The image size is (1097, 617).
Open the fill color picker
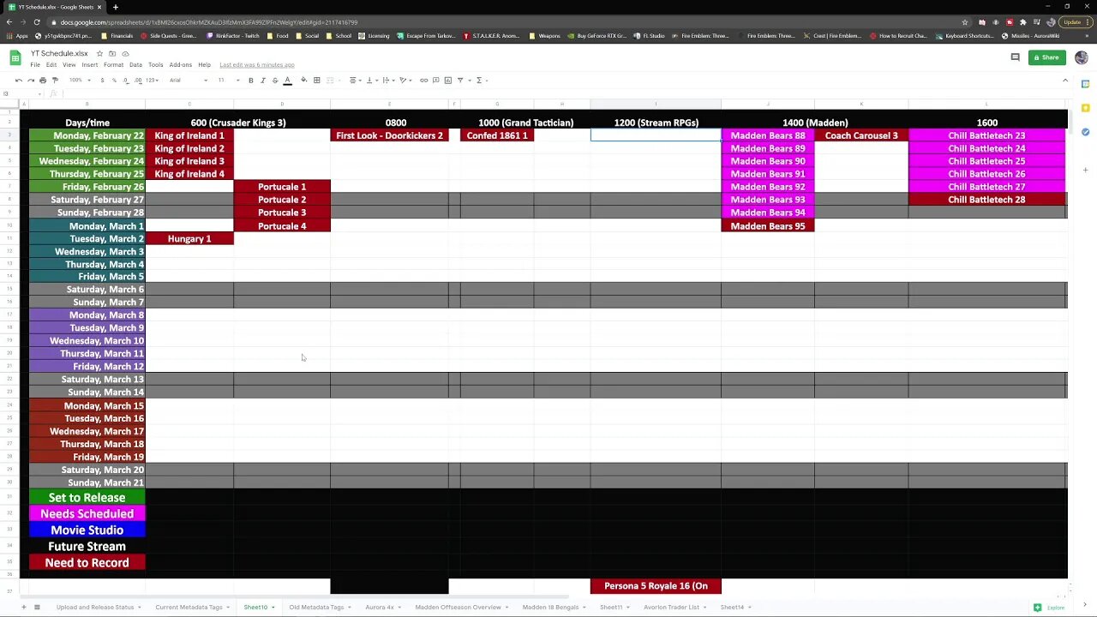point(303,80)
